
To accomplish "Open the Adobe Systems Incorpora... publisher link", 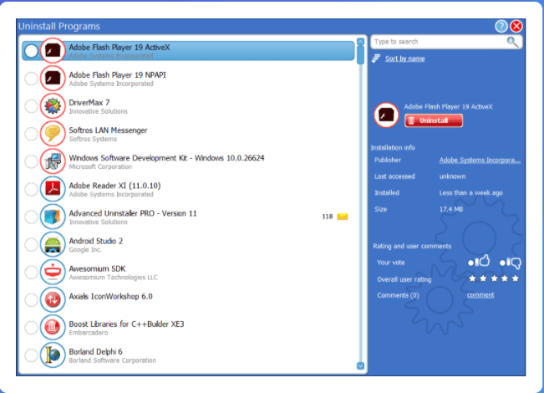I will (480, 160).
